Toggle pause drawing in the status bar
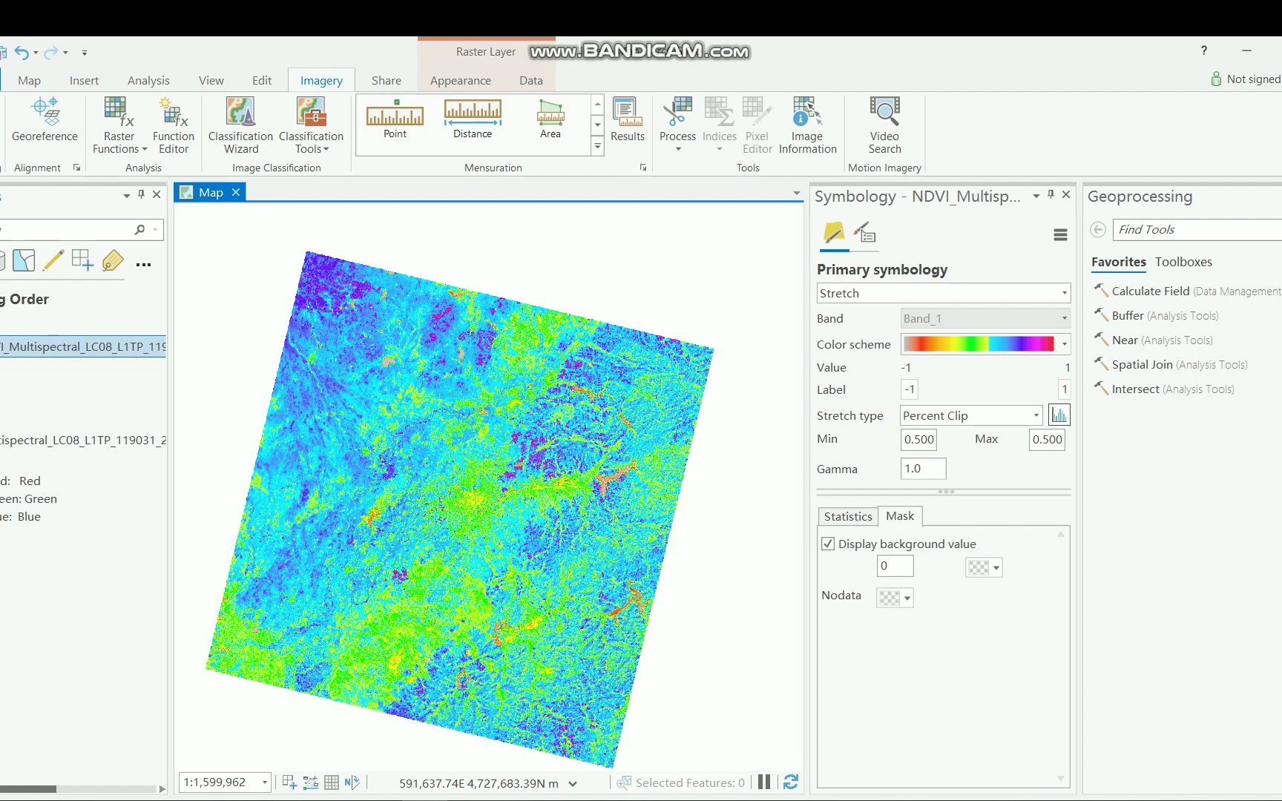Image resolution: width=1282 pixels, height=801 pixels. (764, 782)
